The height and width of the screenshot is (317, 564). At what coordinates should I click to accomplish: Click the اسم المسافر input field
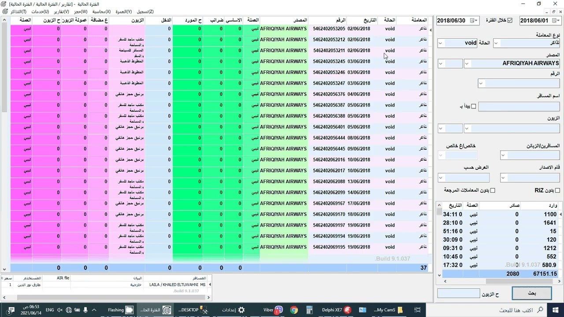(x=519, y=106)
